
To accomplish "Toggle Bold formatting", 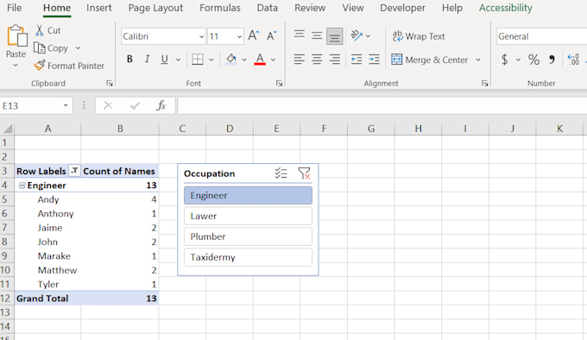I will point(129,59).
